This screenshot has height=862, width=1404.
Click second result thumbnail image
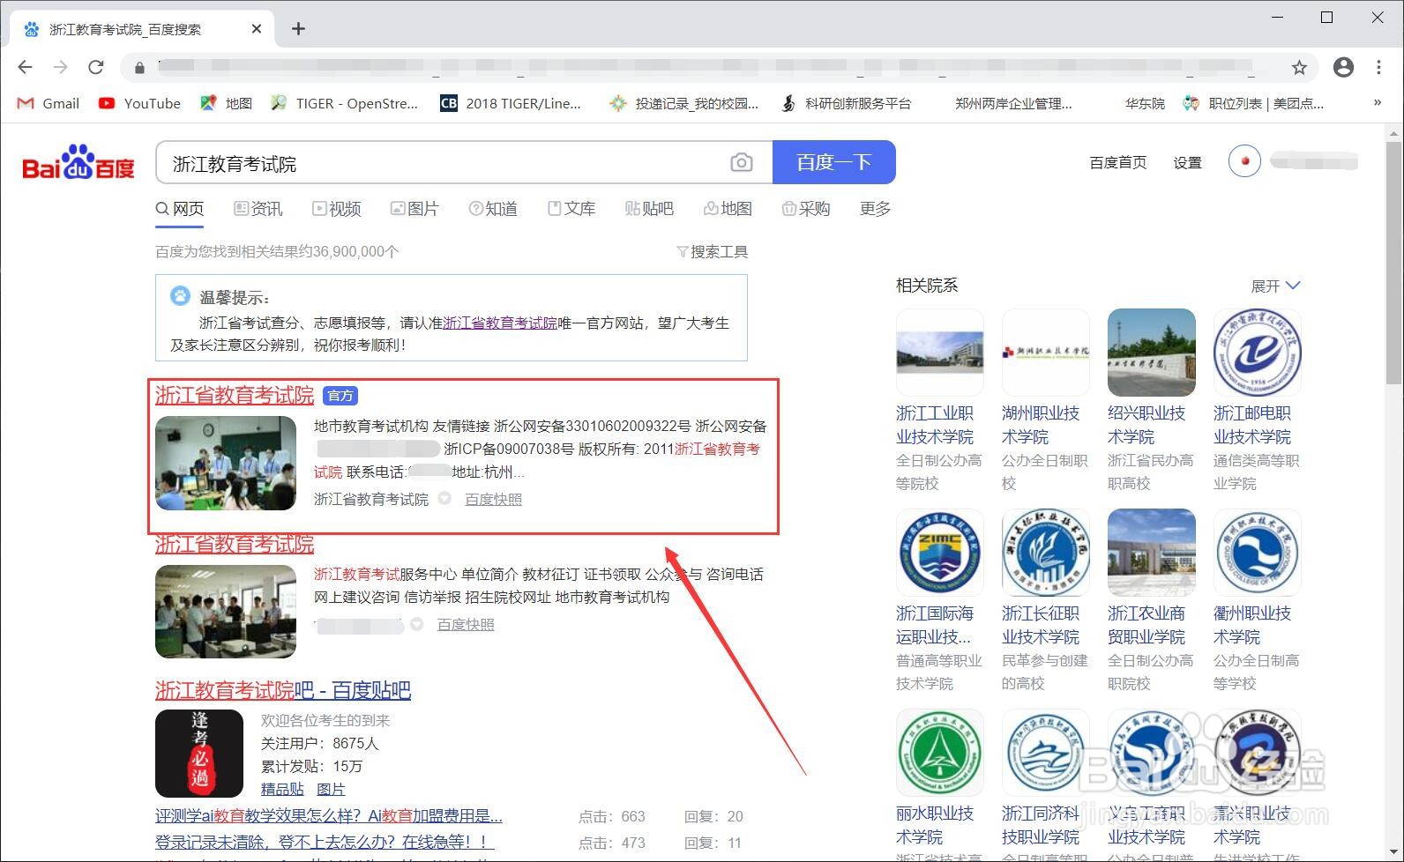[226, 612]
